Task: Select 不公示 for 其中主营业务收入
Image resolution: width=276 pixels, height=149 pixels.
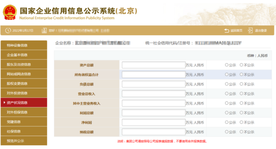Action: (242, 103)
